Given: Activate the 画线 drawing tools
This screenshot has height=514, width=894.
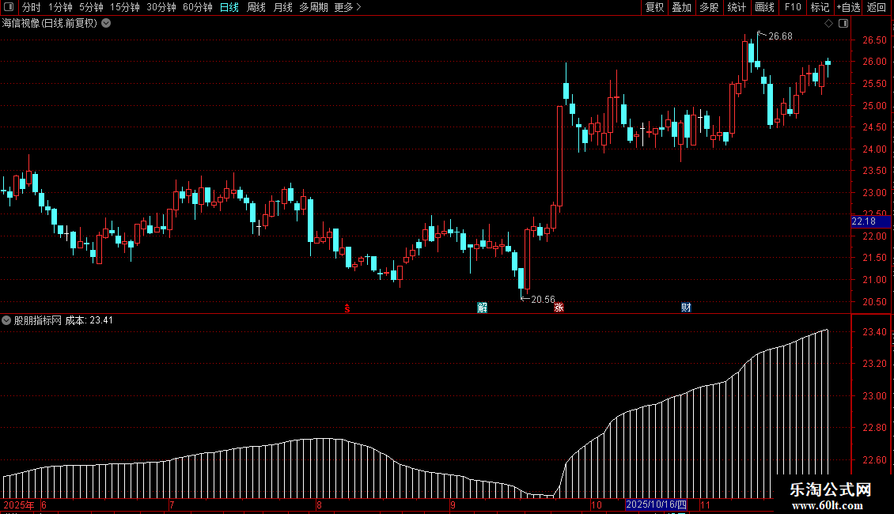Looking at the screenshot, I should pos(764,7).
